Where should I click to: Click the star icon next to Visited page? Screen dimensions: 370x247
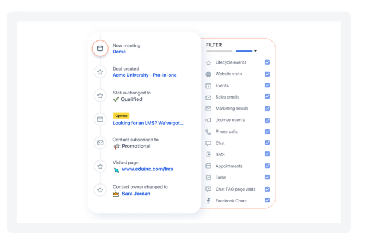[100, 166]
